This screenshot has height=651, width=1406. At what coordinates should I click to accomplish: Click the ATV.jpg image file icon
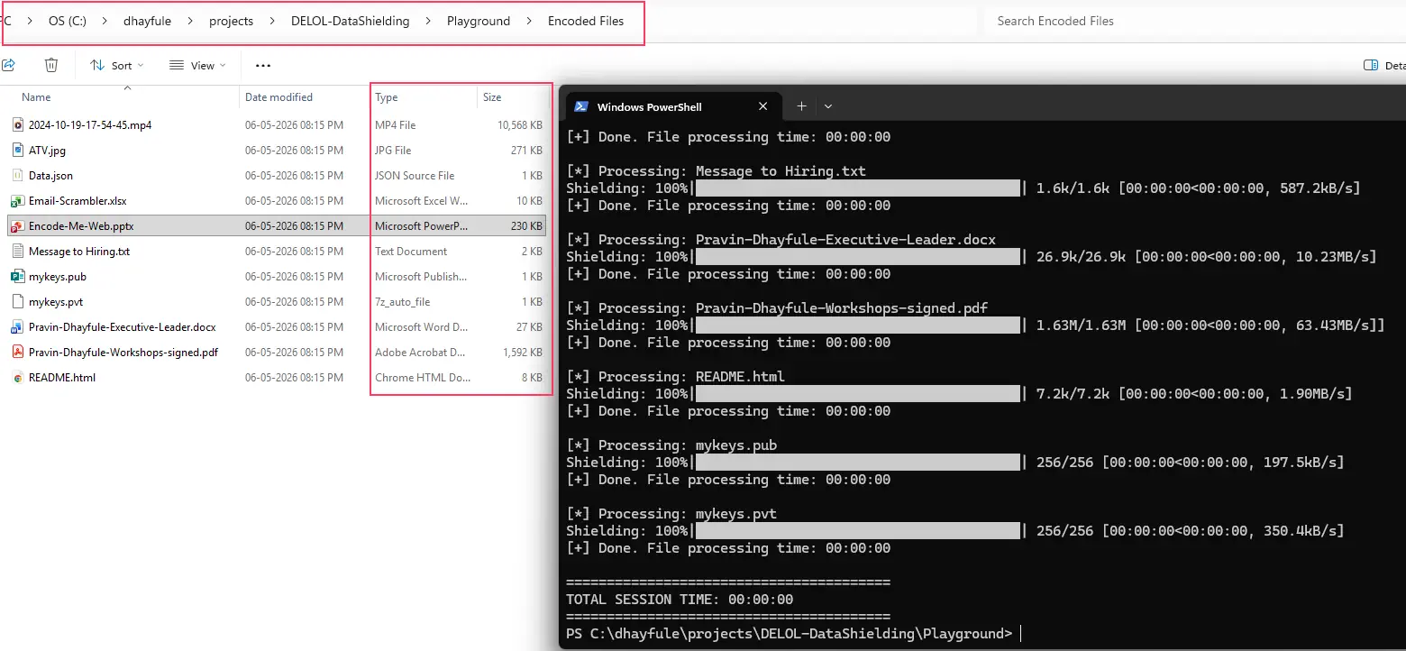pyautogui.click(x=17, y=151)
